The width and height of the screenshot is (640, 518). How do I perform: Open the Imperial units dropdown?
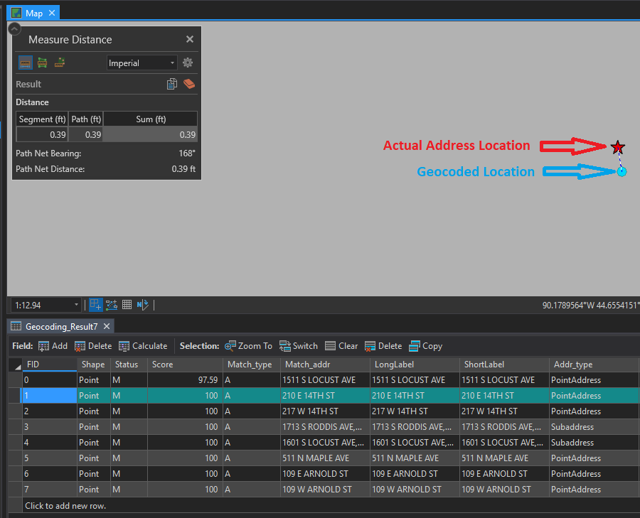142,63
